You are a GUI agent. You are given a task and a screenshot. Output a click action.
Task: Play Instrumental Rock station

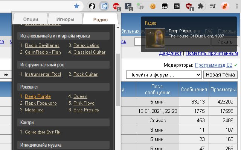(43, 74)
